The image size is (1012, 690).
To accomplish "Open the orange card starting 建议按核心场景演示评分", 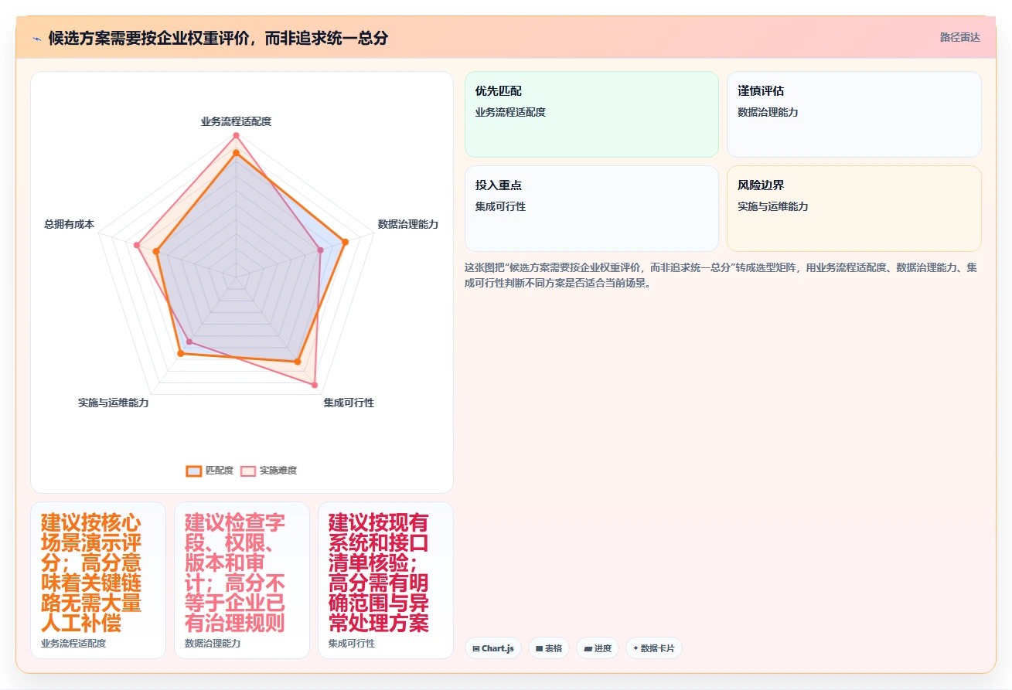I will [98, 580].
